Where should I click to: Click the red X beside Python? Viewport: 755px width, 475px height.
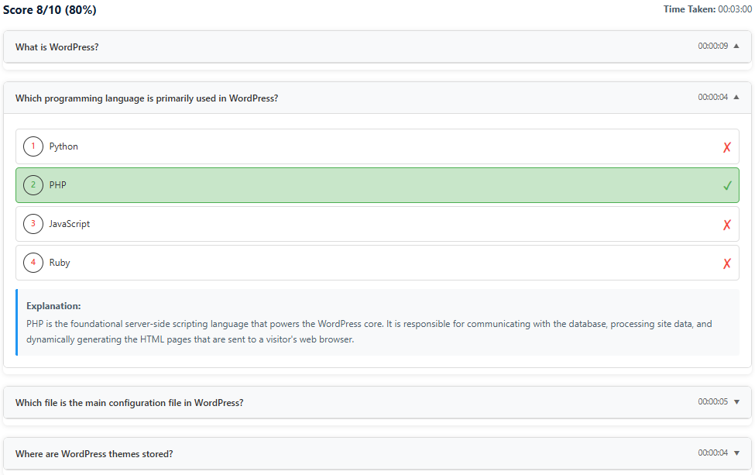(x=726, y=147)
